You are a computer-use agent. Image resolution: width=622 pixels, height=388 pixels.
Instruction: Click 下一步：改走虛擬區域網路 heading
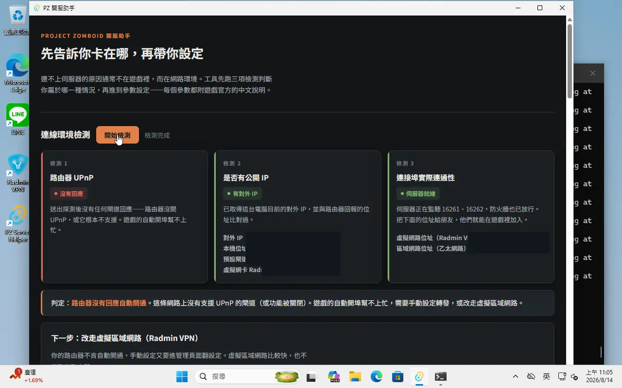125,338
